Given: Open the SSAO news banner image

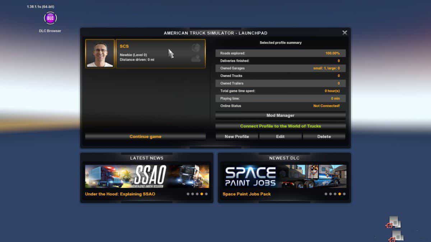Looking at the screenshot, I should click(147, 176).
